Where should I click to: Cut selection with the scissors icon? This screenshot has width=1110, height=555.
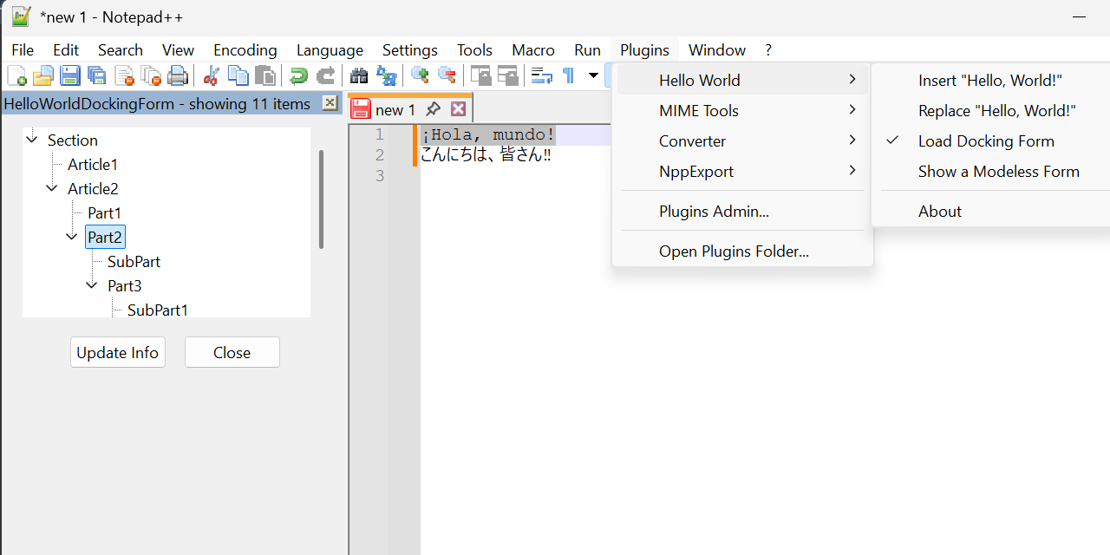[x=211, y=76]
